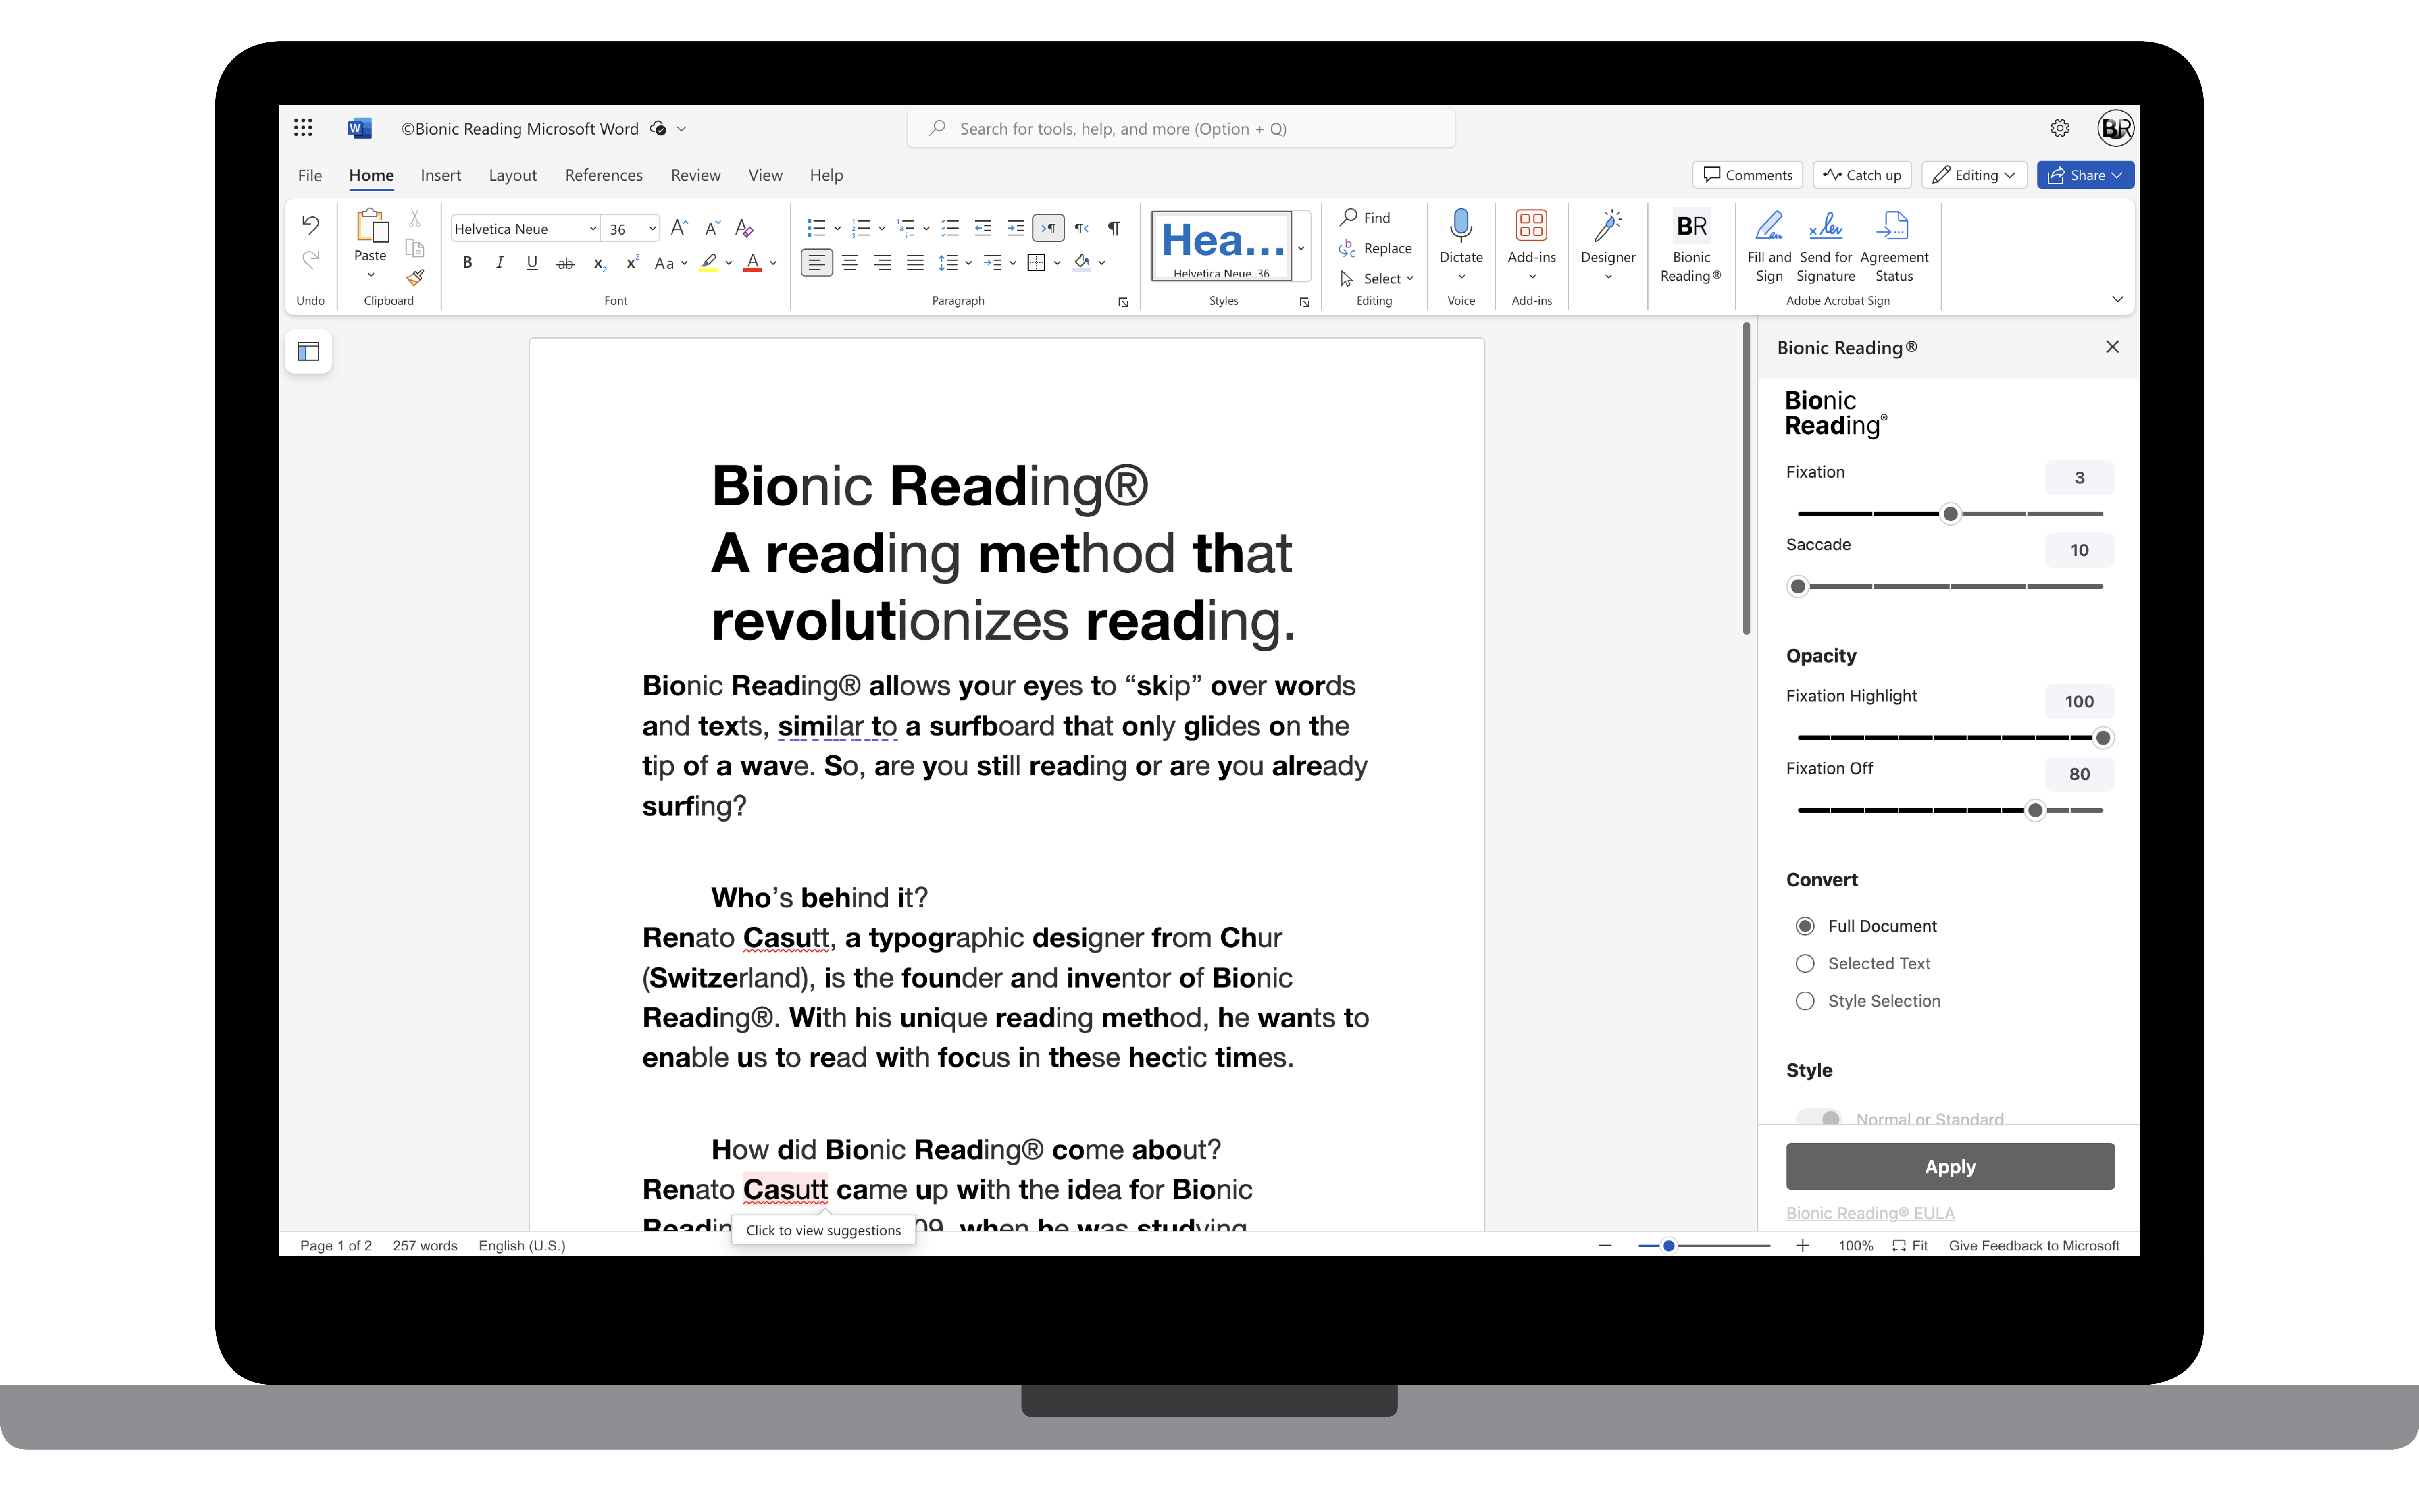The height and width of the screenshot is (1512, 2419).
Task: Switch to the Insert tab
Action: click(x=441, y=175)
